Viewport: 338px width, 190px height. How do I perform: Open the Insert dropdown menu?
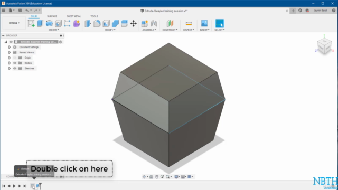click(204, 30)
